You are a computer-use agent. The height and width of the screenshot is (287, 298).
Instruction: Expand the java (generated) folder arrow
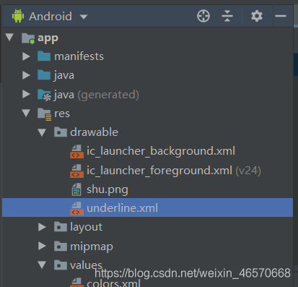click(26, 94)
